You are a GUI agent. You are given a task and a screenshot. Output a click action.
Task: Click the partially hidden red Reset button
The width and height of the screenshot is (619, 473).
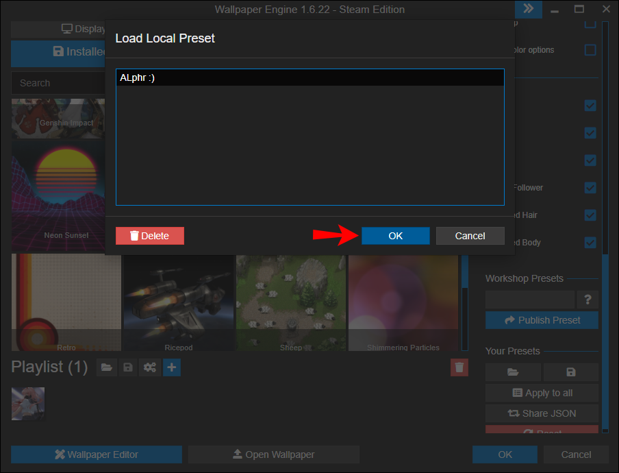542,430
